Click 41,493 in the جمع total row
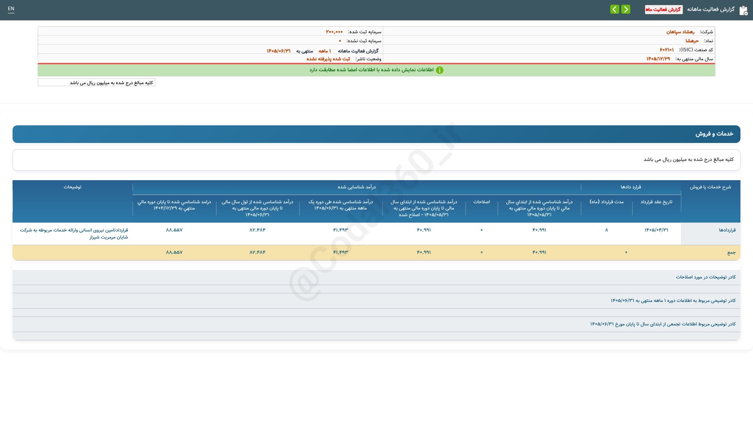This screenshot has width=753, height=423. pyautogui.click(x=340, y=253)
